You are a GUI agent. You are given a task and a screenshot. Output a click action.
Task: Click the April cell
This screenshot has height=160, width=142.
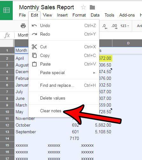[22, 58]
